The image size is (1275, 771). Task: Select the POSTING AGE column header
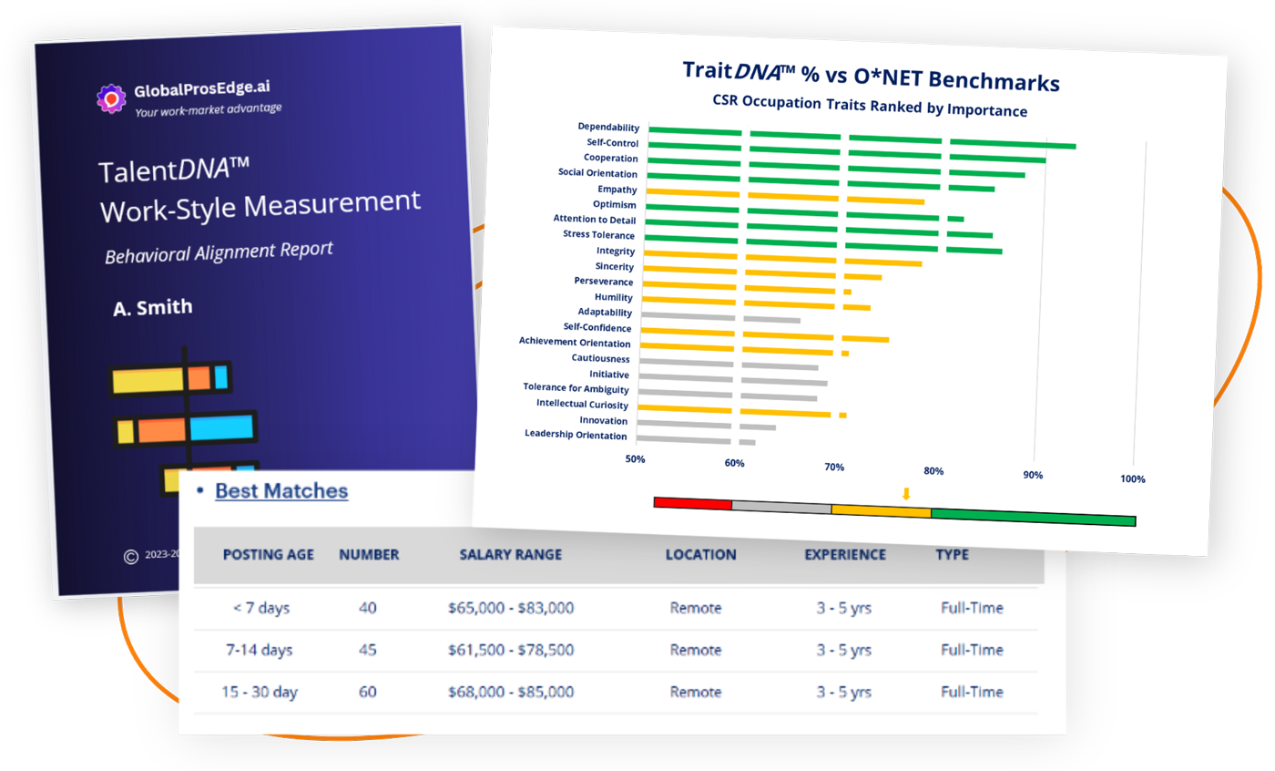pos(268,554)
